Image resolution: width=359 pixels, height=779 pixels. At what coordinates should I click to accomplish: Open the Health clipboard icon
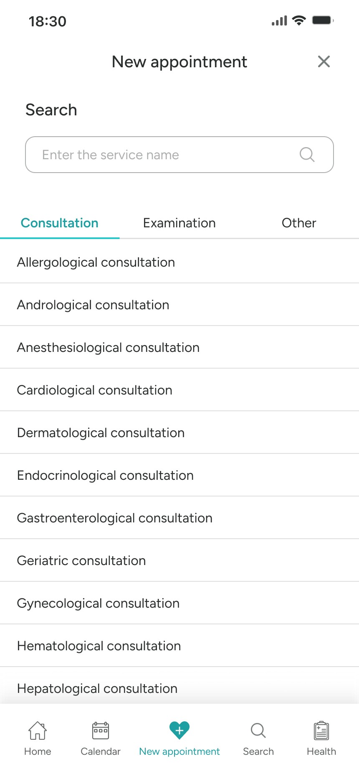pos(321,731)
